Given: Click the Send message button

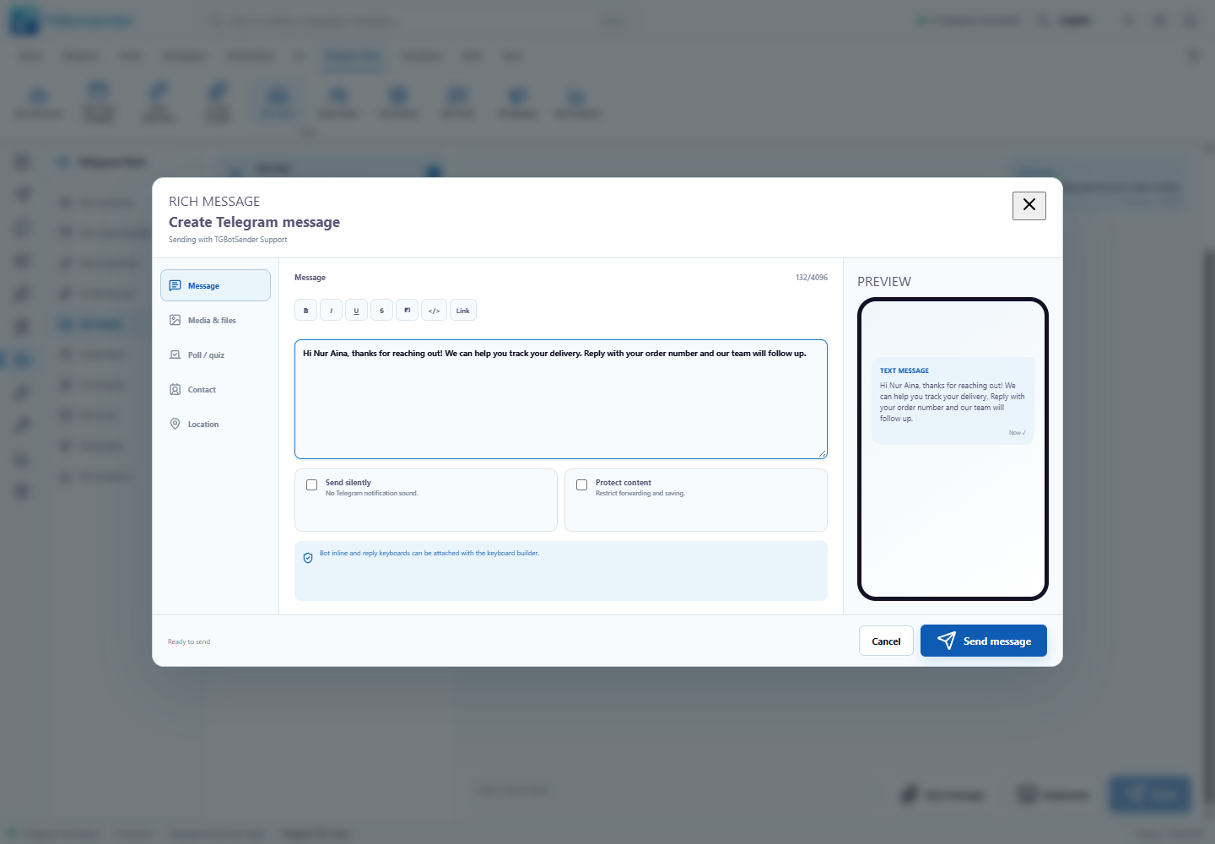Looking at the screenshot, I should point(984,641).
